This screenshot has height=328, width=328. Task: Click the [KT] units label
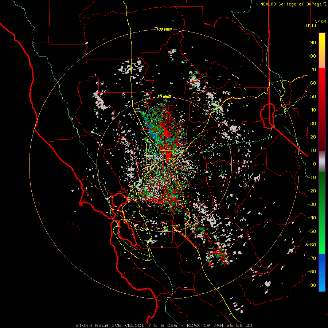(311, 25)
